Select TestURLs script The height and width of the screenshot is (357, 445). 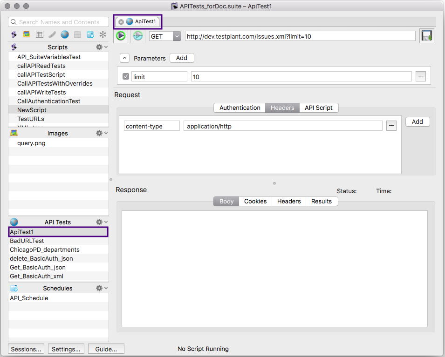point(58,119)
